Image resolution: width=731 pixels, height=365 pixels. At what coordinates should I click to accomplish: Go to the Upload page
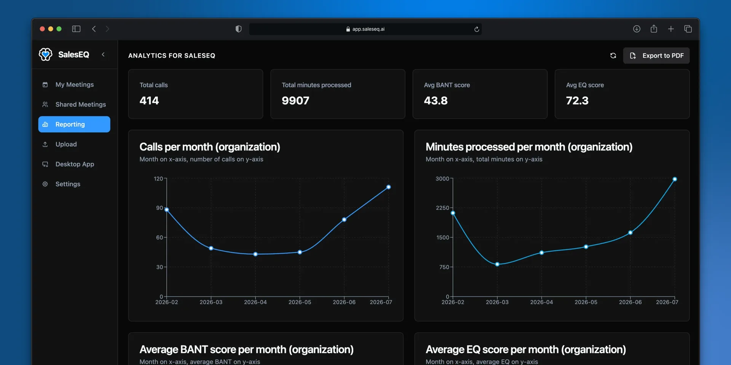click(x=74, y=144)
